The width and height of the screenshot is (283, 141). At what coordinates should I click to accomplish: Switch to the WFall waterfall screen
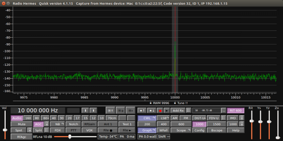(163, 130)
